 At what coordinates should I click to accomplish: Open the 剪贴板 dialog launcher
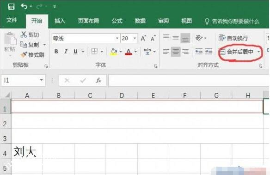(x=46, y=66)
